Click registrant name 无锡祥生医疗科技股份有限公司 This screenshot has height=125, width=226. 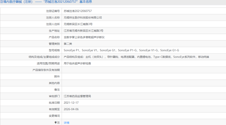(x=83, y=18)
